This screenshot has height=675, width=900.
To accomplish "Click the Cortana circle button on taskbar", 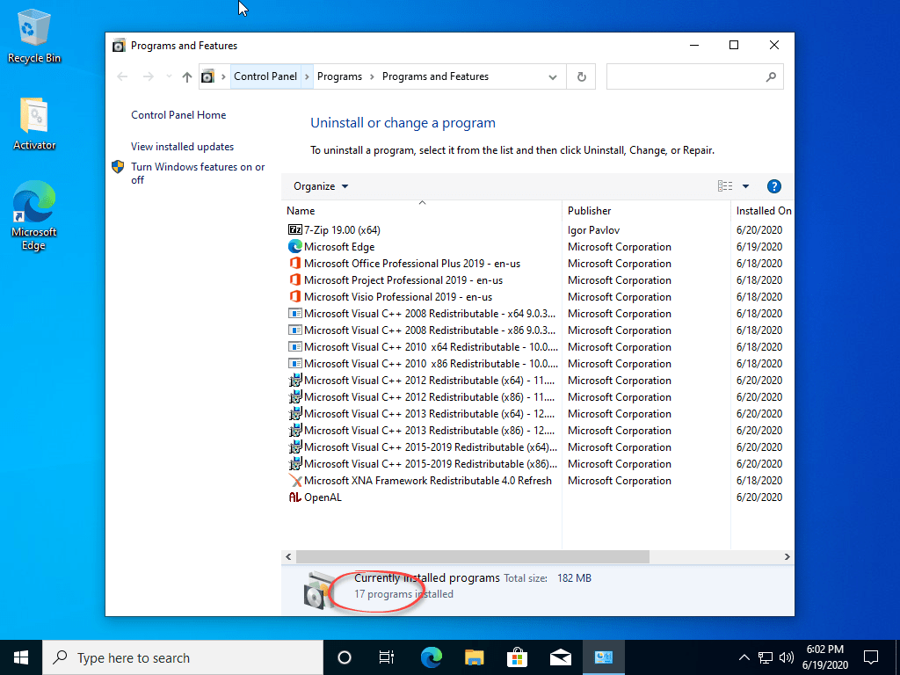I will coord(345,657).
